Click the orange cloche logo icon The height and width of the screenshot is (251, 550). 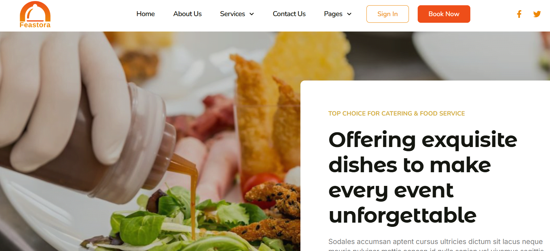pos(35,12)
